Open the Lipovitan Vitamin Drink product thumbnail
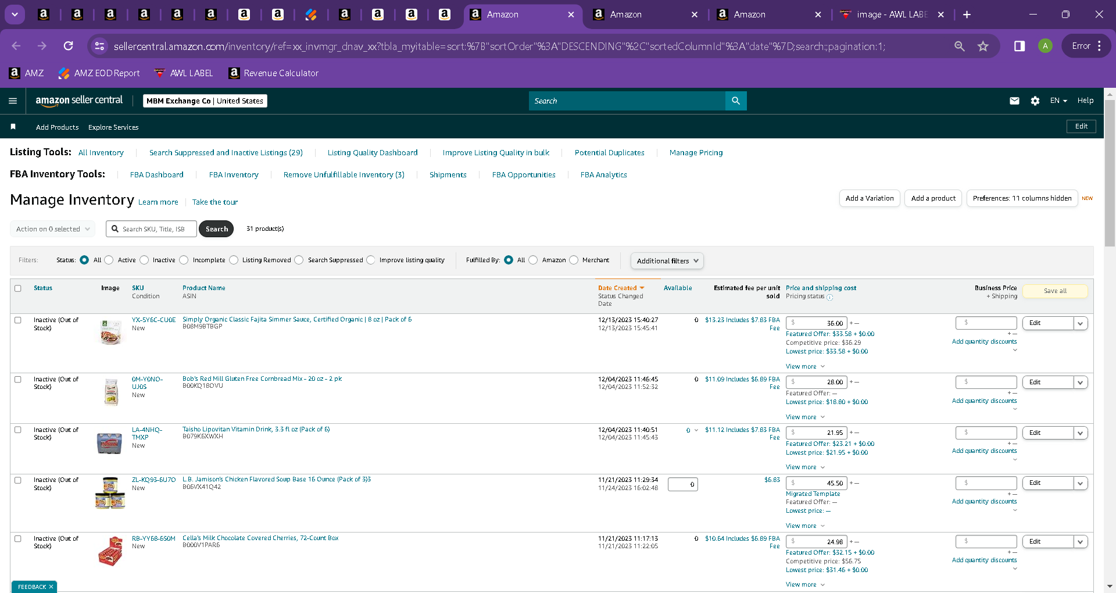The width and height of the screenshot is (1116, 593). [109, 443]
